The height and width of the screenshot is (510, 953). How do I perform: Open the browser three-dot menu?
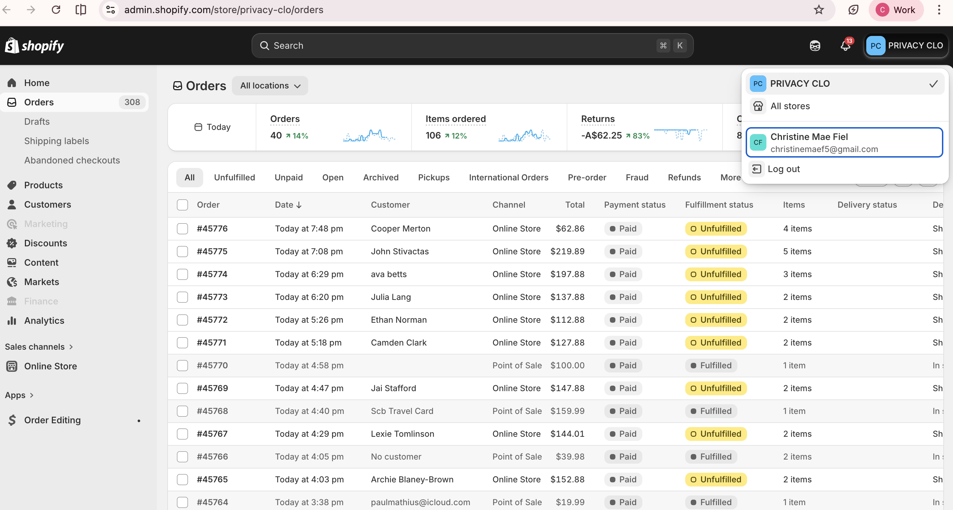939,10
